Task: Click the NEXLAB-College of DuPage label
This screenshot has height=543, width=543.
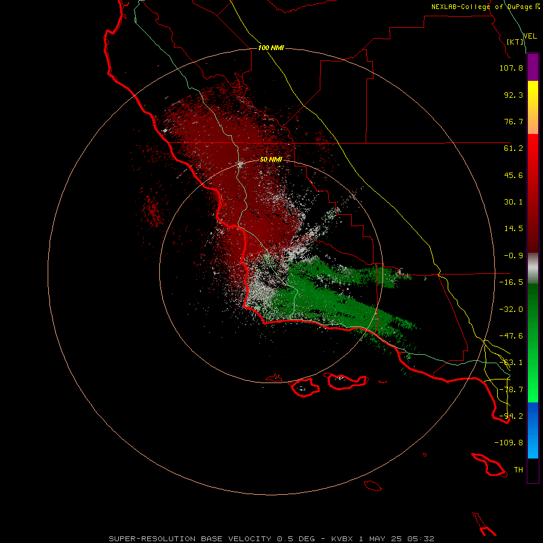Action: tap(482, 7)
